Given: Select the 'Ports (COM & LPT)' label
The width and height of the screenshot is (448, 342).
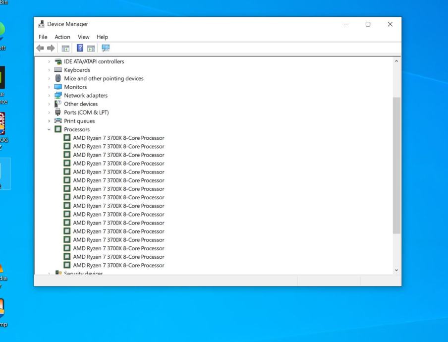Looking at the screenshot, I should pyautogui.click(x=86, y=113).
